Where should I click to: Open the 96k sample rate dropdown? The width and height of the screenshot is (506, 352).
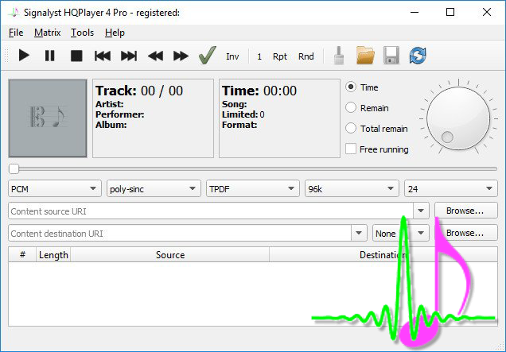(x=352, y=188)
